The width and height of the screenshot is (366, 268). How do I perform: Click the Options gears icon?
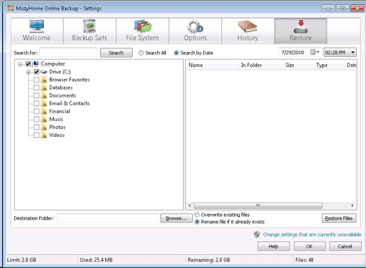point(195,26)
